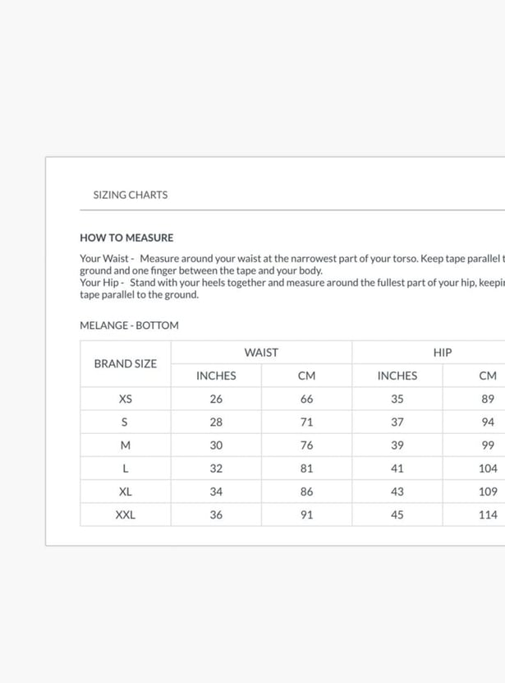Click waist CM value 91 for XXL
Screen dimensions: 505x683
point(306,515)
